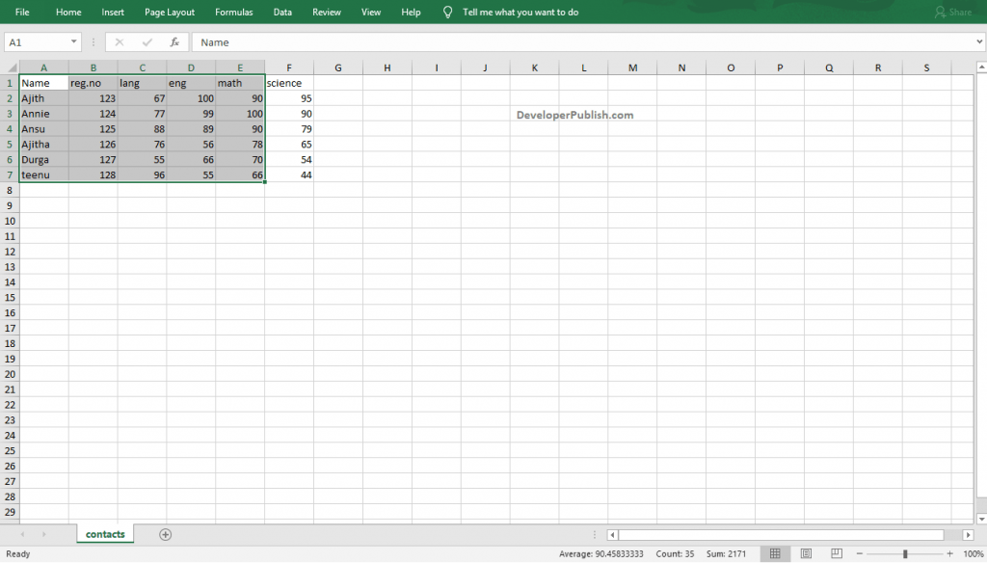Click the 100% zoom level
Viewport: 987px width, 563px height.
974,553
